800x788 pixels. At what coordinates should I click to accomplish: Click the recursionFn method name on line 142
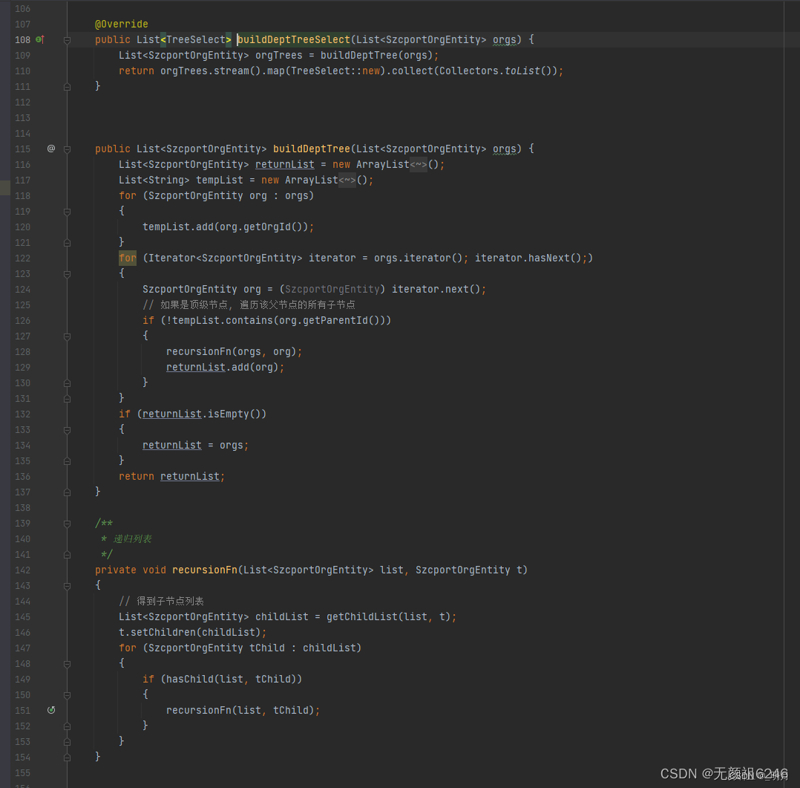(205, 570)
